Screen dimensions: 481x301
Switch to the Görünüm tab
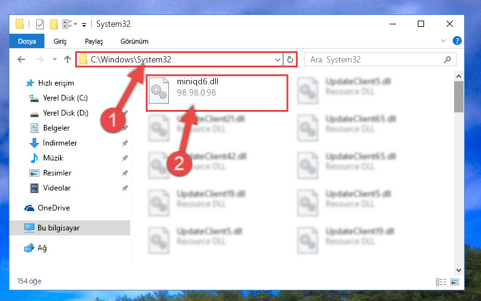pos(134,41)
